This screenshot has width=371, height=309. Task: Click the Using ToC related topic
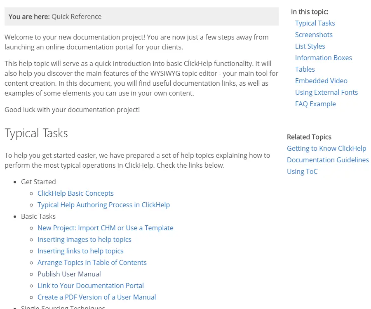pyautogui.click(x=302, y=171)
